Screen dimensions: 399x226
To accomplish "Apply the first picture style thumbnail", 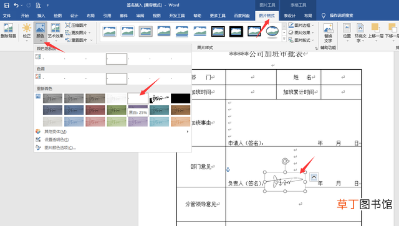I will pos(110,32).
